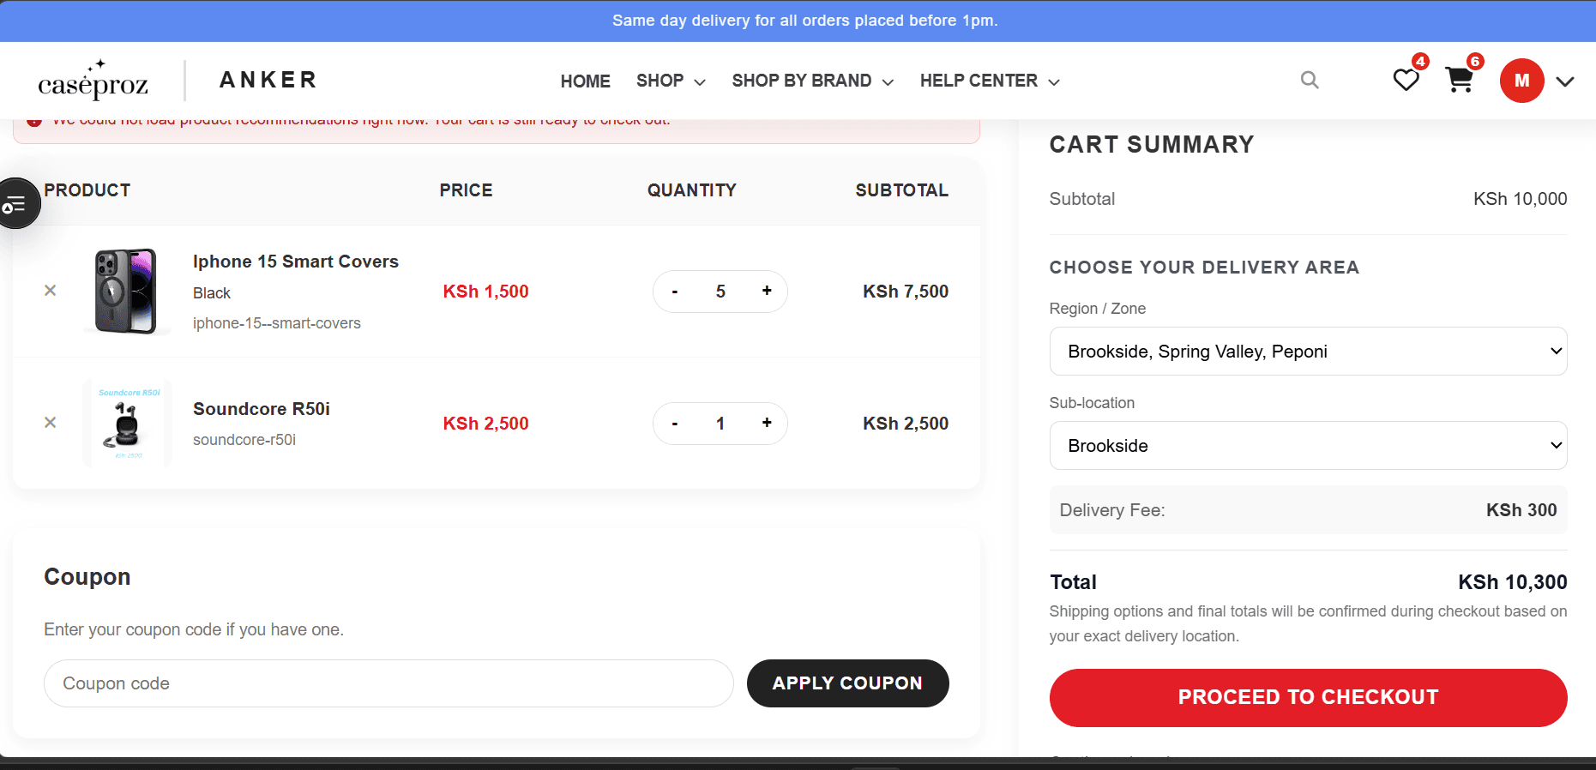The width and height of the screenshot is (1596, 770).
Task: Decrease Soundcore R50i quantity
Action: click(675, 424)
